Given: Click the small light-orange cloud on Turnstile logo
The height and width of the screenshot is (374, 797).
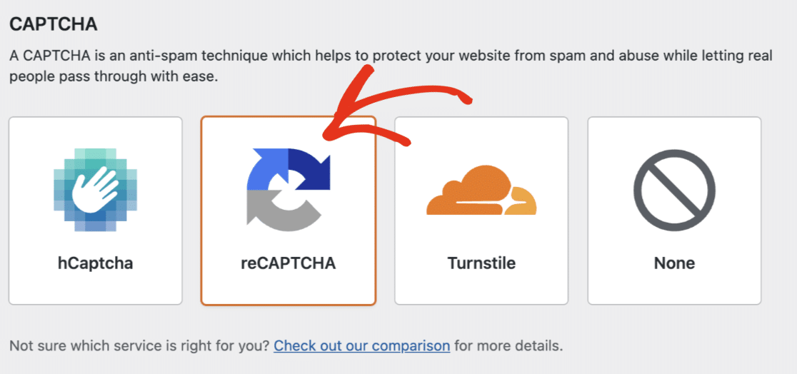Looking at the screenshot, I should (520, 203).
